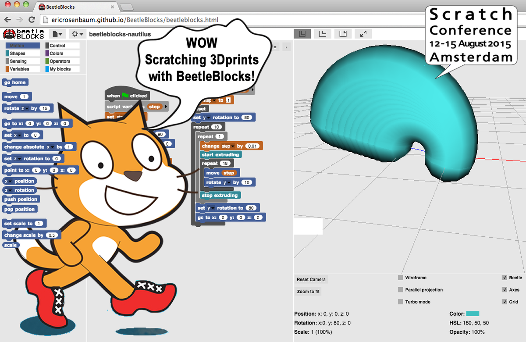Image resolution: width=526 pixels, height=342 pixels.
Task: Select the large 3D view layout
Action: [302, 34]
